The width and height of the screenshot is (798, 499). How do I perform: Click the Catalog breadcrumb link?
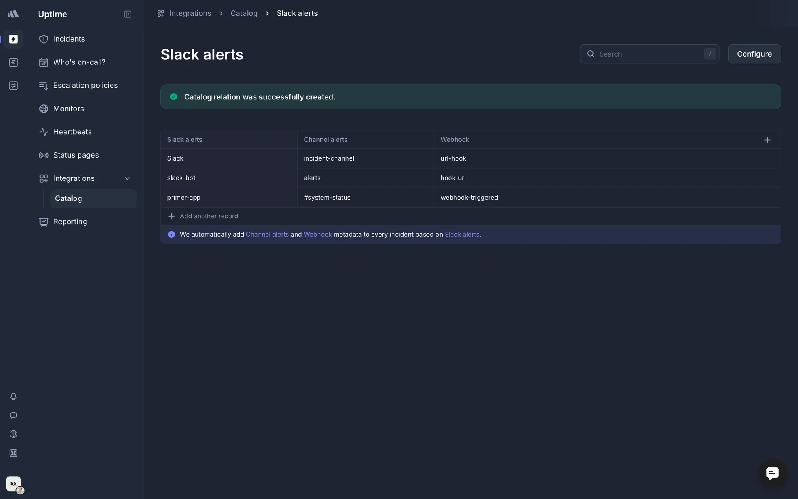(x=244, y=13)
